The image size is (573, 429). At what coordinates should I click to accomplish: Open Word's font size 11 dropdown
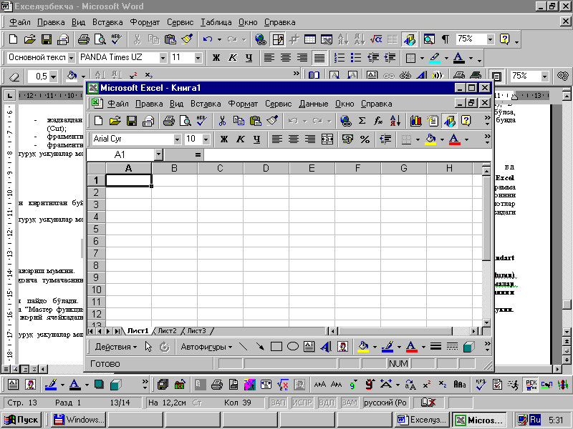pyautogui.click(x=198, y=58)
